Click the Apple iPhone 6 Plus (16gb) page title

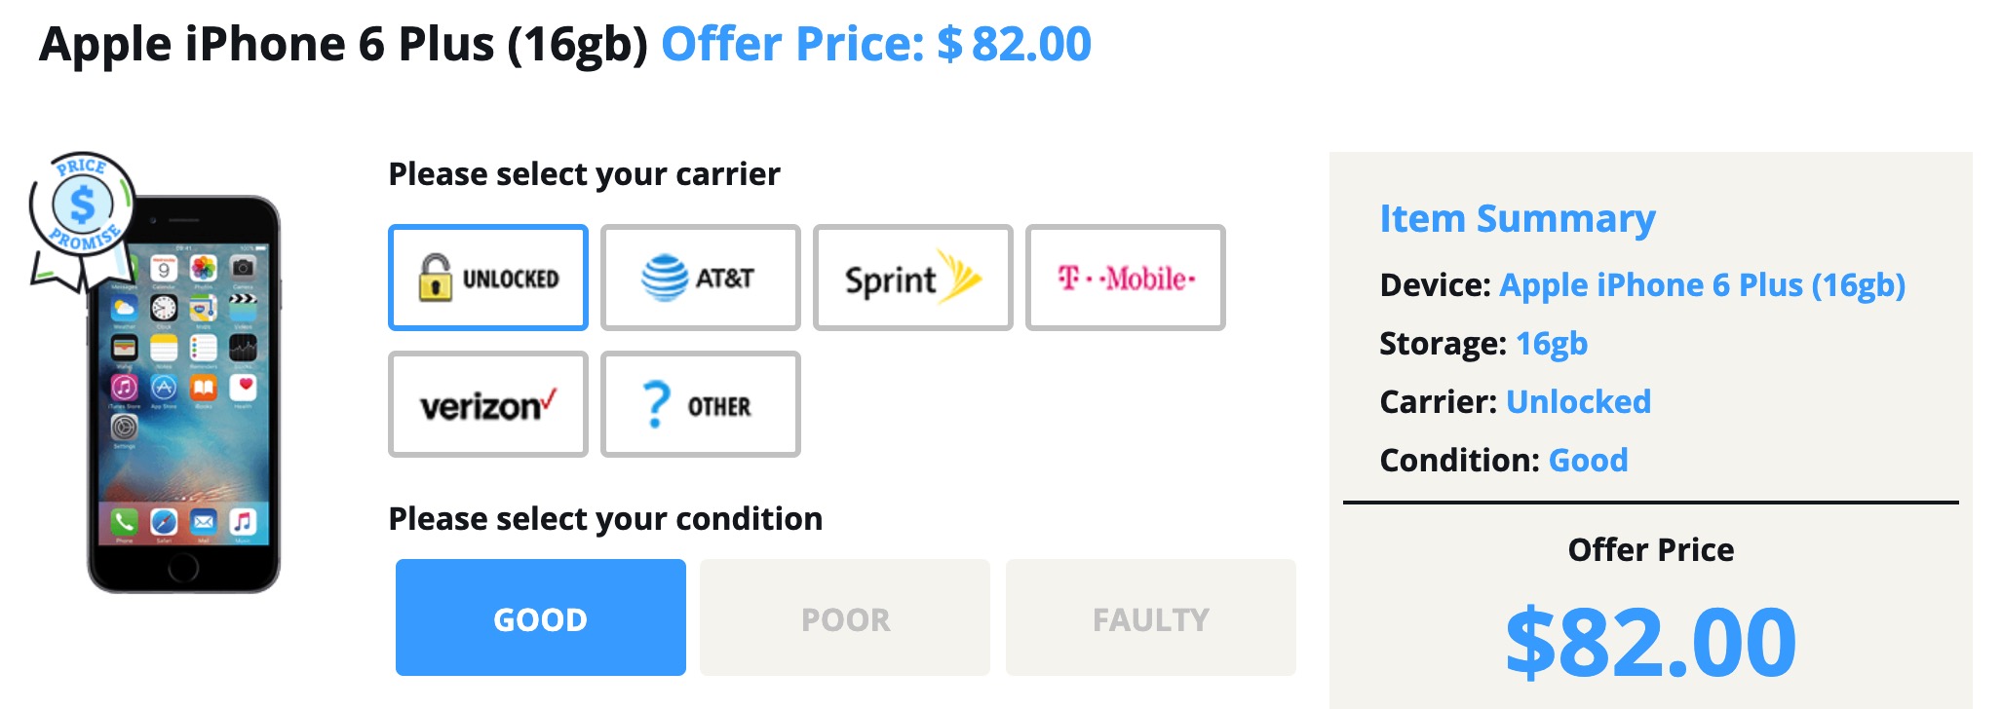343,45
